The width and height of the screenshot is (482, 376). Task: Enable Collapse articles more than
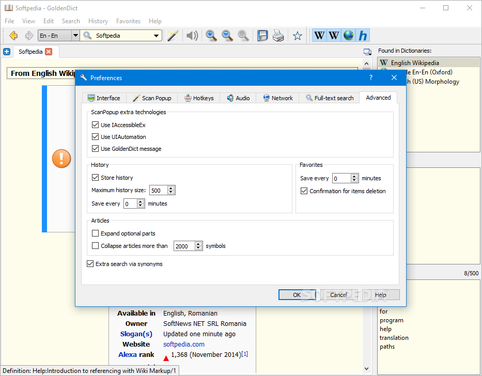point(95,246)
